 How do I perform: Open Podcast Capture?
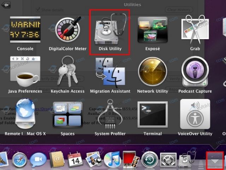click(x=195, y=72)
